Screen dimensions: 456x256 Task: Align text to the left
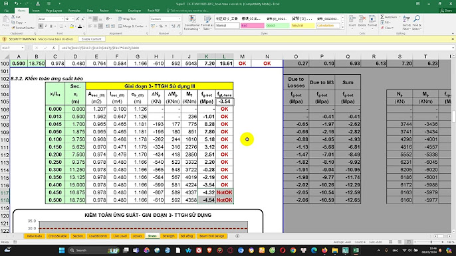click(x=90, y=26)
